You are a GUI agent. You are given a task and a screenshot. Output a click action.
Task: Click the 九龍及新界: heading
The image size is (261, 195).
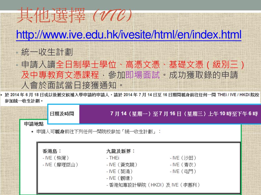point(120,151)
